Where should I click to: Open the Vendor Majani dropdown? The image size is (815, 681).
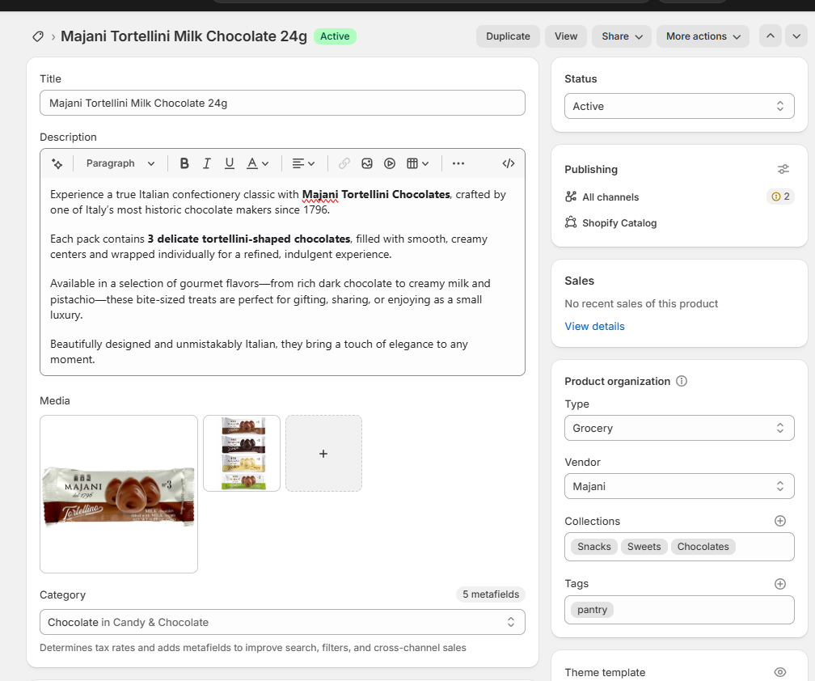679,486
